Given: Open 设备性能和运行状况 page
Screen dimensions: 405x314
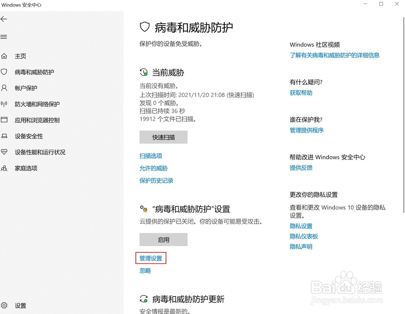Looking at the screenshot, I should click(40, 152).
